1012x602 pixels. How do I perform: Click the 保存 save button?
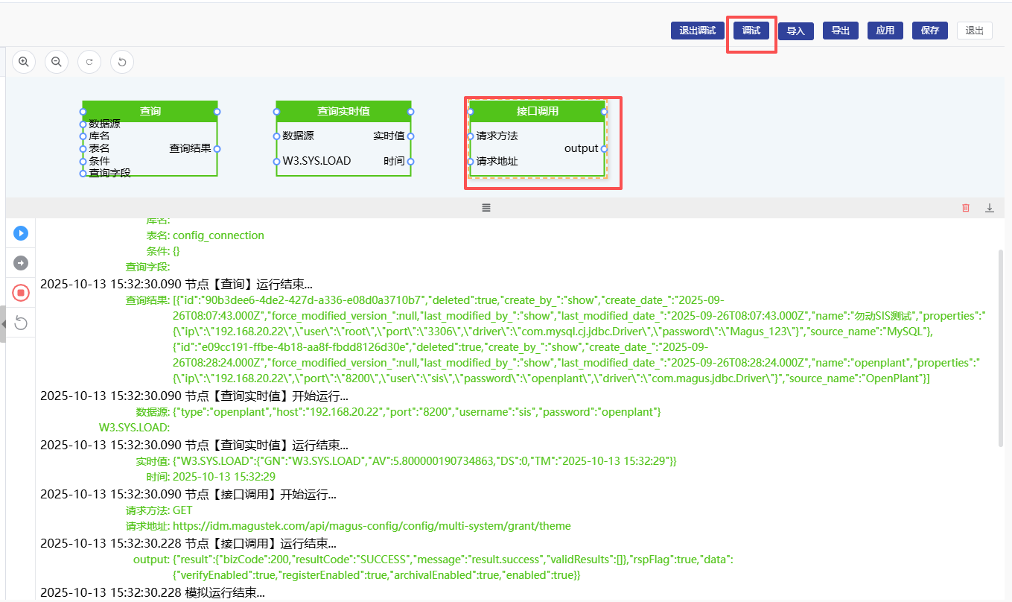point(930,31)
